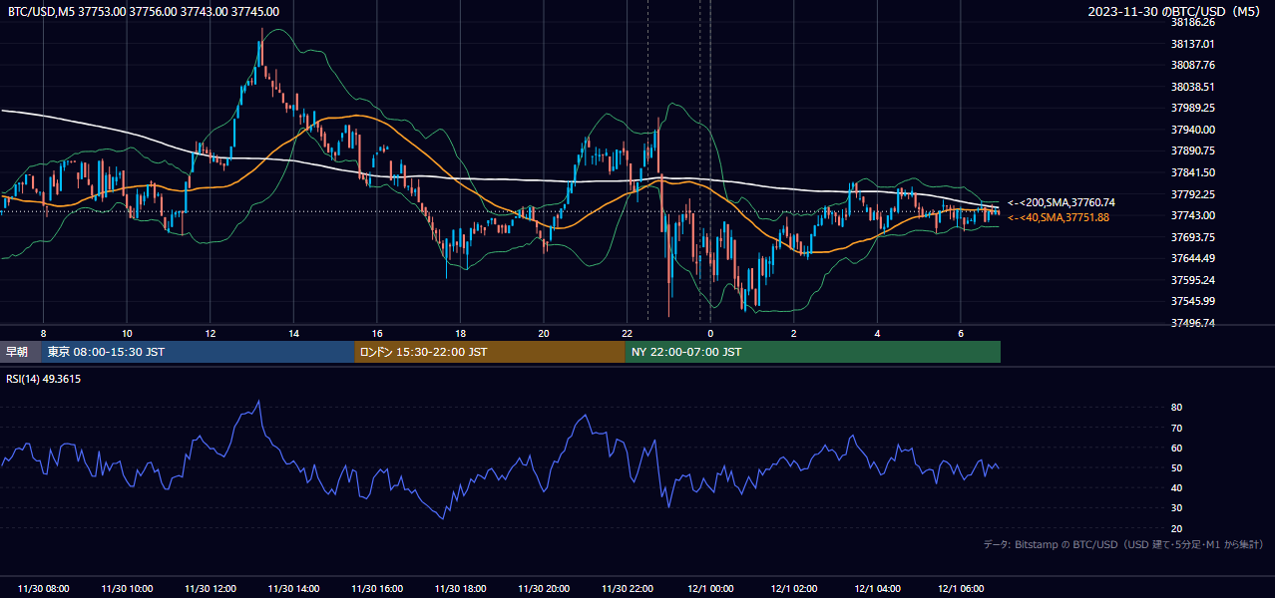This screenshot has height=598, width=1275.
Task: Click hour mark 12 under the price chart
Action: click(x=210, y=333)
